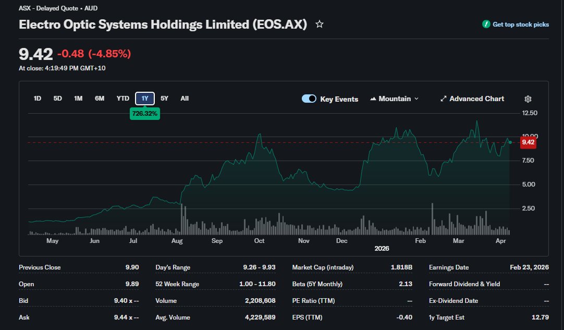Click the tall August volume bar
The height and width of the screenshot is (330, 564).
click(181, 219)
